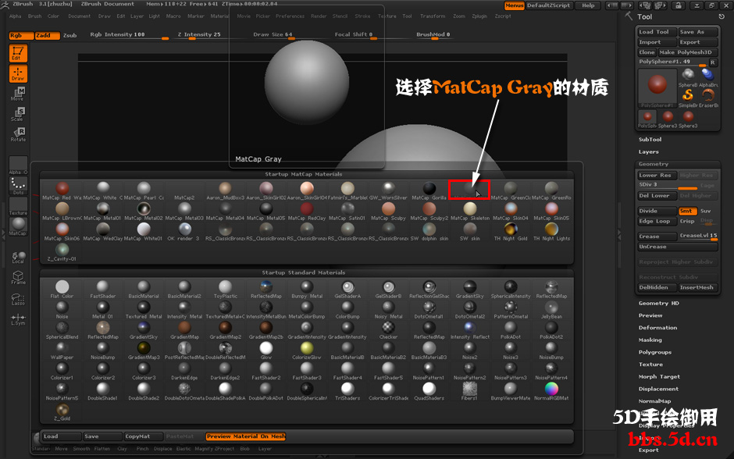Click the Local icon on left shelf
734x459 pixels.
click(x=18, y=258)
